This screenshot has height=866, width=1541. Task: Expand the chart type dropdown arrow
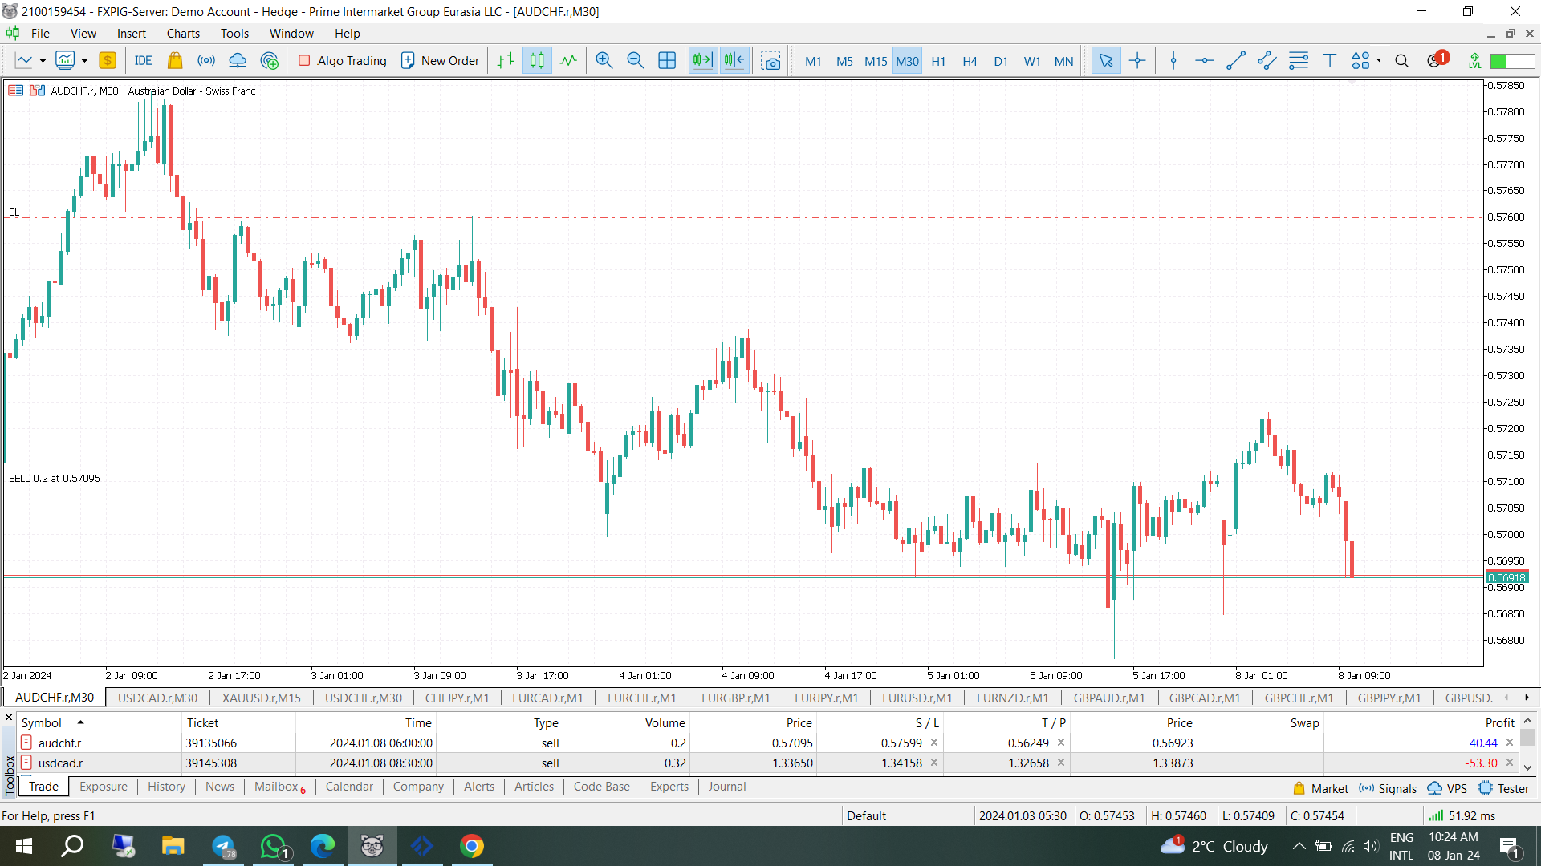tap(43, 60)
